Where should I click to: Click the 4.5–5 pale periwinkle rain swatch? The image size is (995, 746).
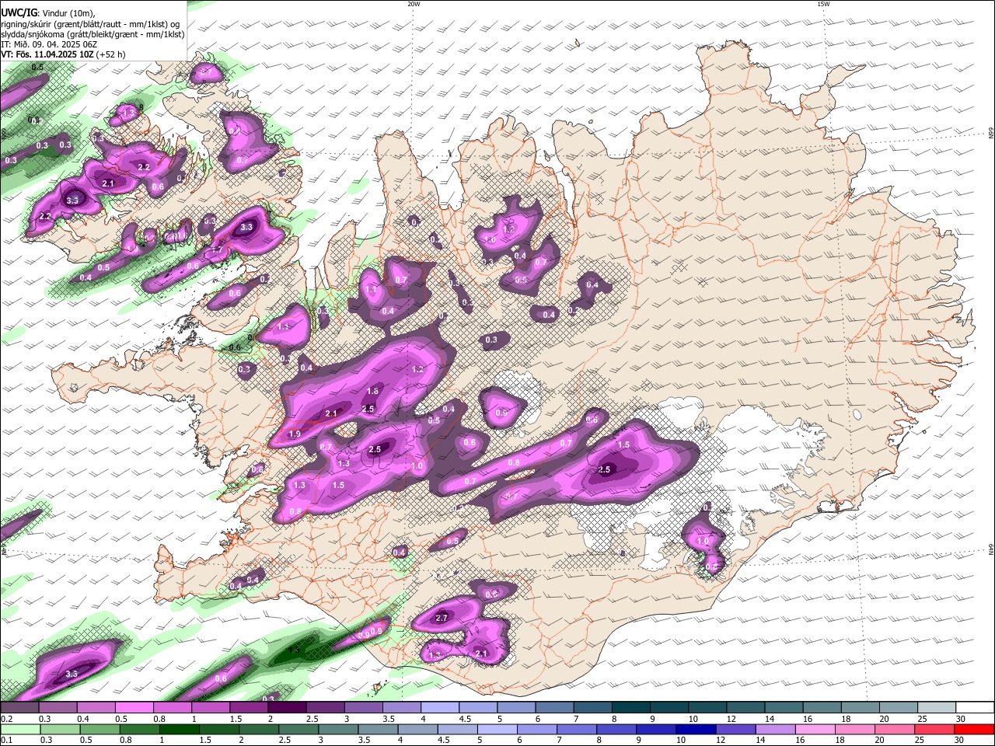(458, 730)
